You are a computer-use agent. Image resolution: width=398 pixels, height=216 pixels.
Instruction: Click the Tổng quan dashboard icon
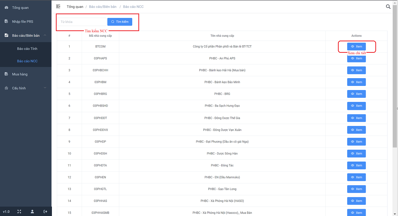(x=6, y=7)
